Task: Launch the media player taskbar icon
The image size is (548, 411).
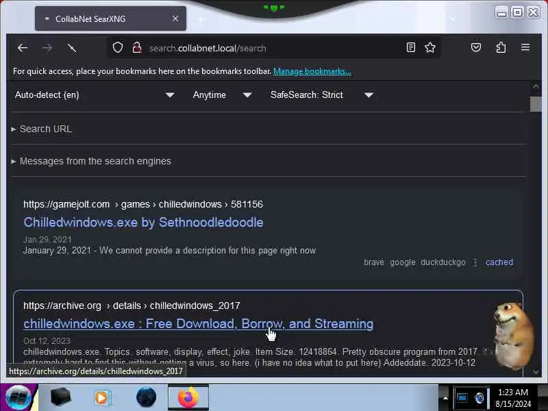Action: point(102,398)
